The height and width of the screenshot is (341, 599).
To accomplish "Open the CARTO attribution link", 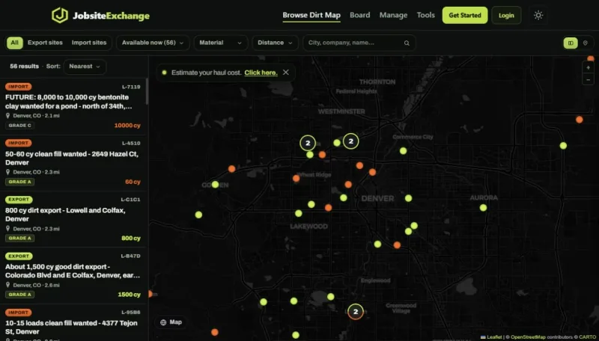I will (587, 337).
